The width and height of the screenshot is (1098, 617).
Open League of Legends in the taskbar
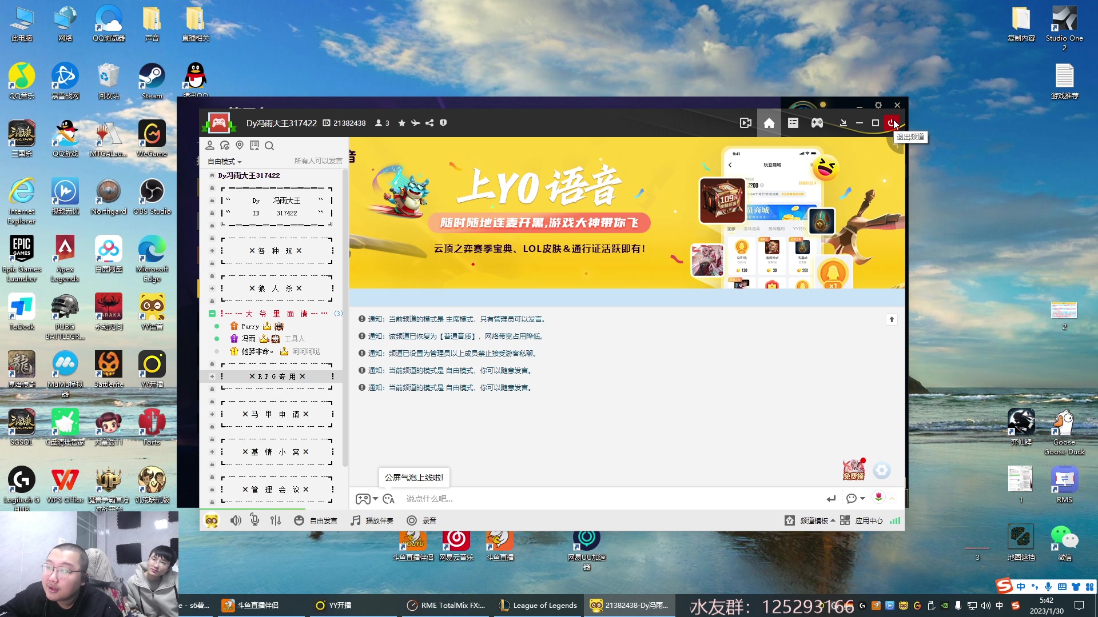pyautogui.click(x=538, y=606)
